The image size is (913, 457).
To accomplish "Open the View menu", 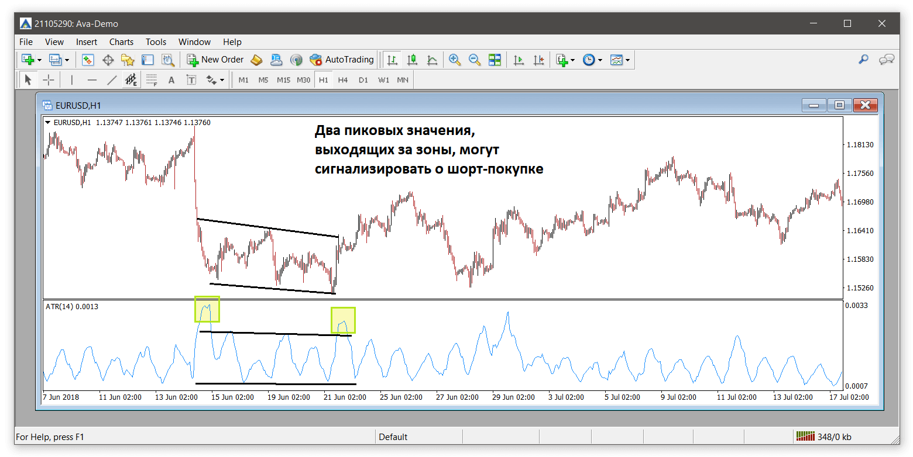I will (x=54, y=42).
